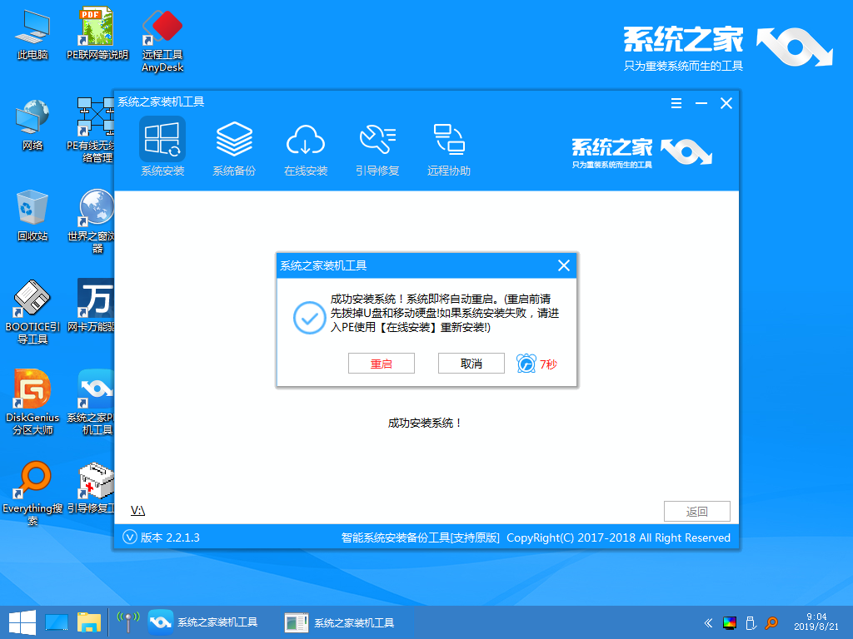Open 远程工具 AnyDesk desktop icon
Viewport: 853px width, 639px height.
pos(162,40)
